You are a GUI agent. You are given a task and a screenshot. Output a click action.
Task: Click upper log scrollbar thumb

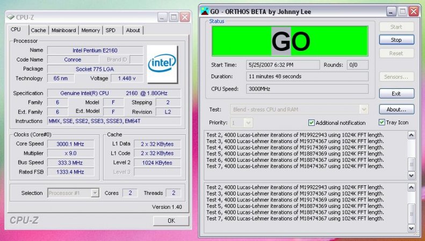click(x=412, y=163)
